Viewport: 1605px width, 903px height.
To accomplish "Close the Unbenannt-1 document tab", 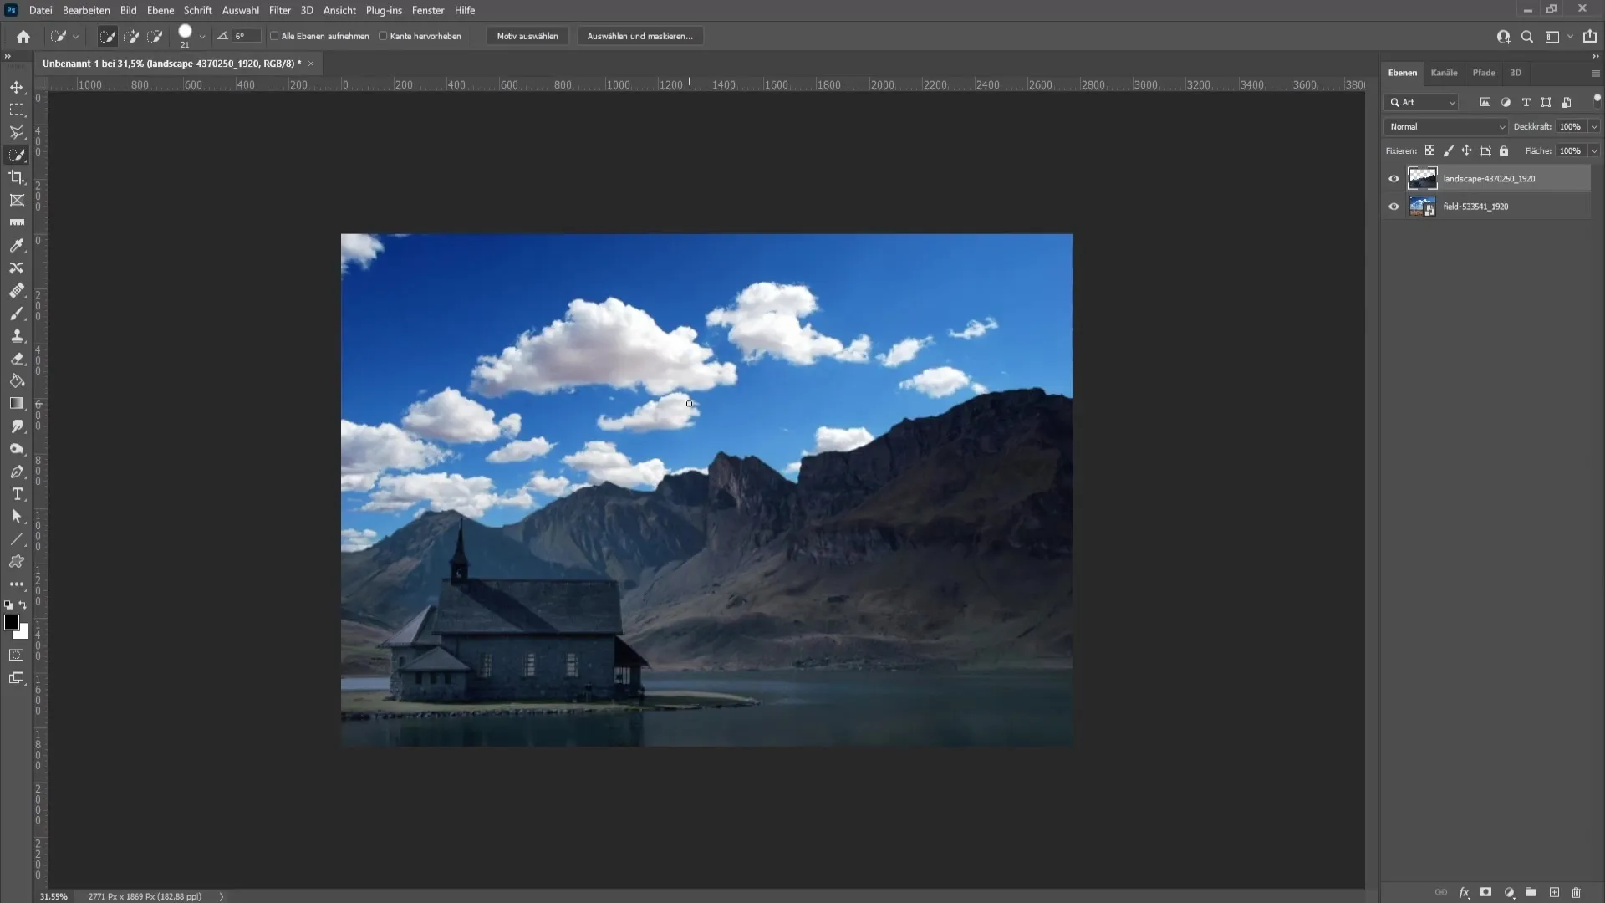I will point(311,64).
